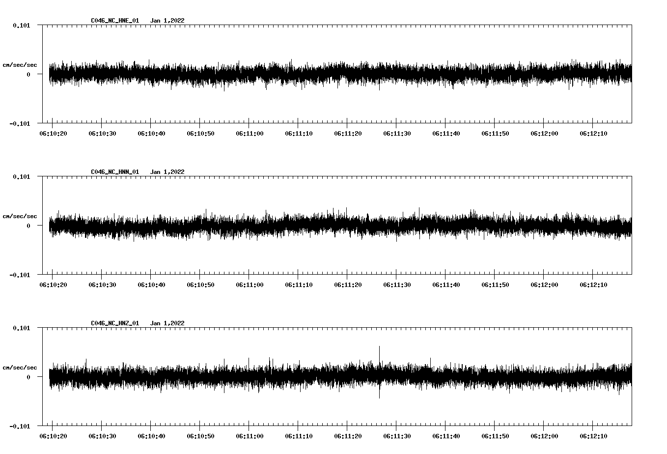Click the C046_NC_HNZ_01 plot title
Image resolution: width=667 pixels, height=454 pixels.
click(115, 323)
